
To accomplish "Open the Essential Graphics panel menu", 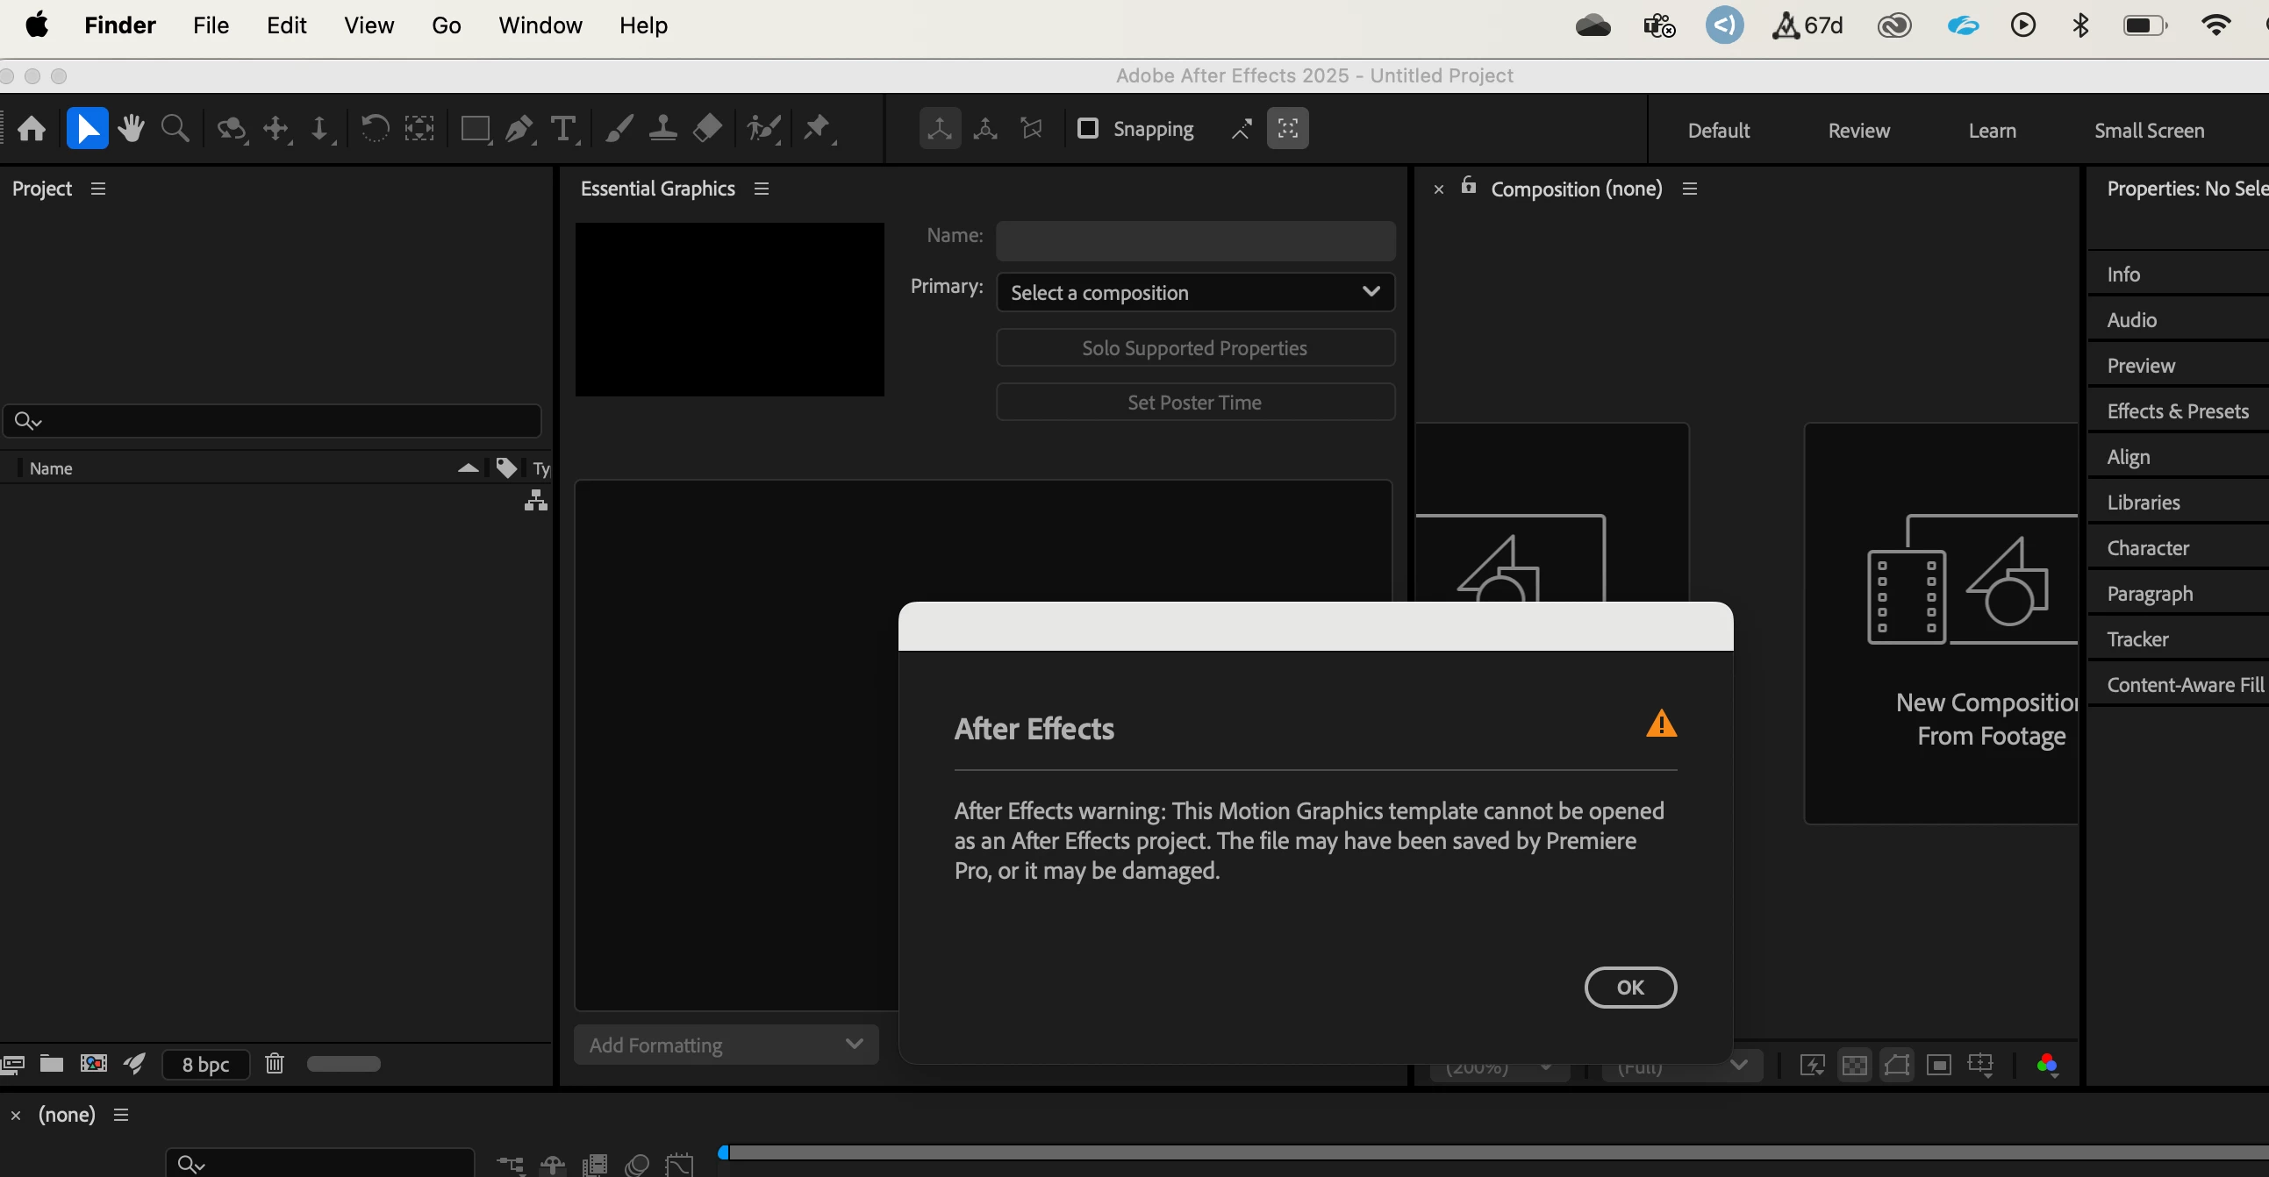I will tap(762, 189).
